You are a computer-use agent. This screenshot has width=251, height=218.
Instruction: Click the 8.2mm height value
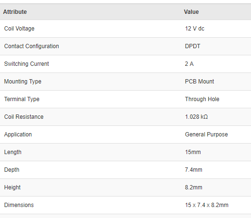pos(194,187)
